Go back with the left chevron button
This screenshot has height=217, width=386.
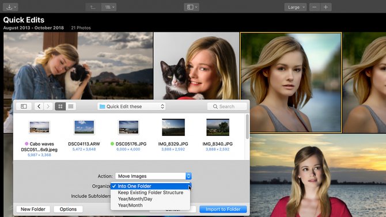point(39,106)
